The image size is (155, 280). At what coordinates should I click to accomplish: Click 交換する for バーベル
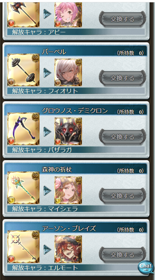pyautogui.click(x=122, y=78)
